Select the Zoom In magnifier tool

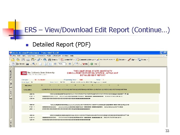(x=34, y=64)
